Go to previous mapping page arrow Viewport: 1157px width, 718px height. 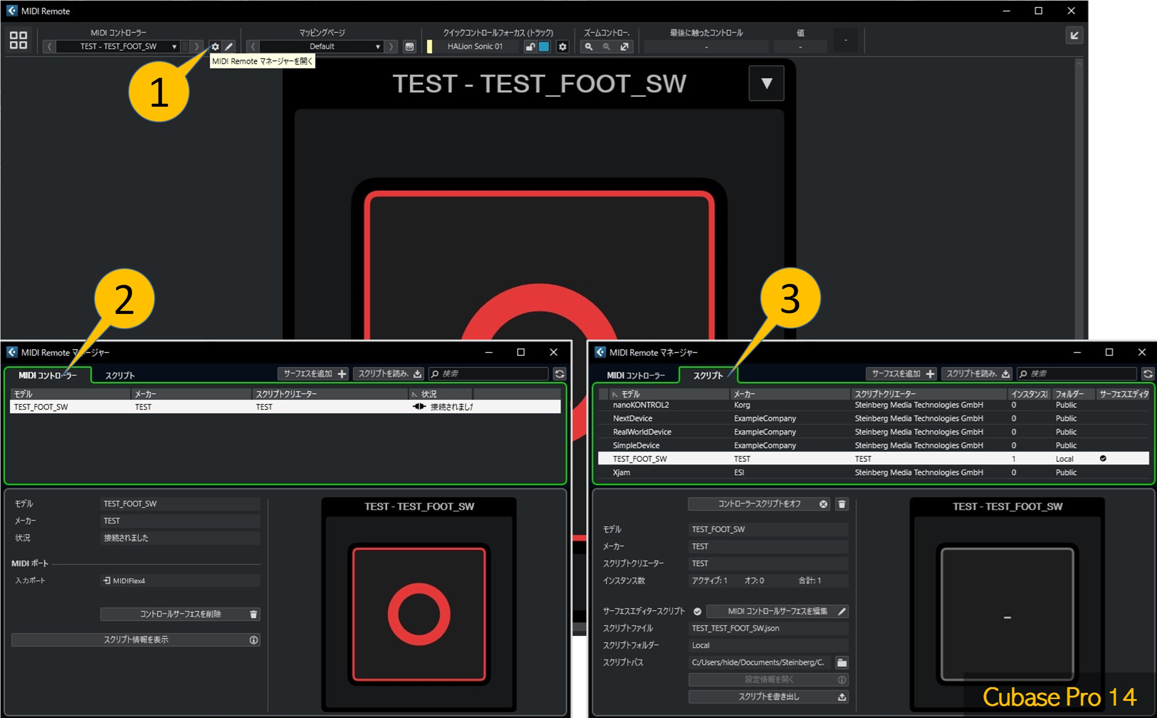point(253,46)
